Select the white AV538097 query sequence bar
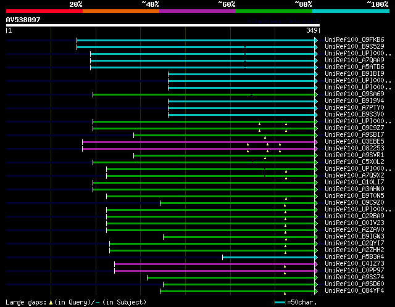This screenshot has width=395, height=307. (163, 25)
